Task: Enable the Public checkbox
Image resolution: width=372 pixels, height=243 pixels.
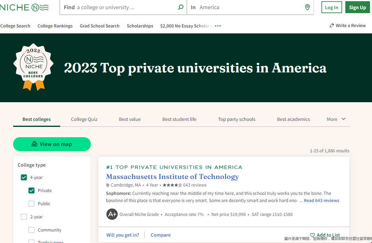Action: (31, 204)
